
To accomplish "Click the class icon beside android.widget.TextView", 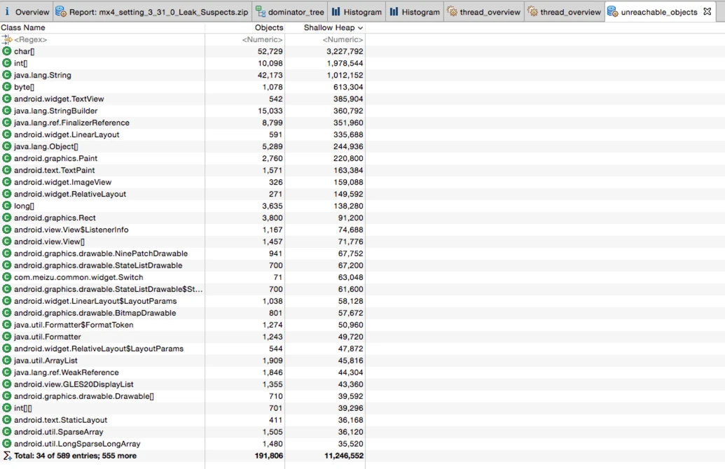I will 7,99.
